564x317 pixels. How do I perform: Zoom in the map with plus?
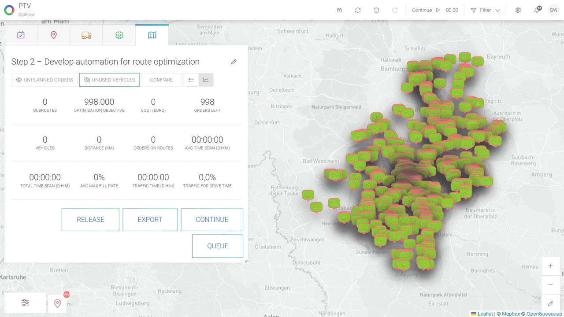click(550, 266)
